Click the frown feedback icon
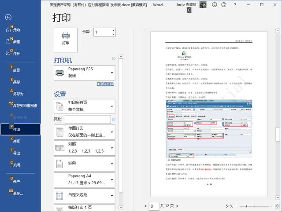The image size is (282, 212). click(224, 5)
